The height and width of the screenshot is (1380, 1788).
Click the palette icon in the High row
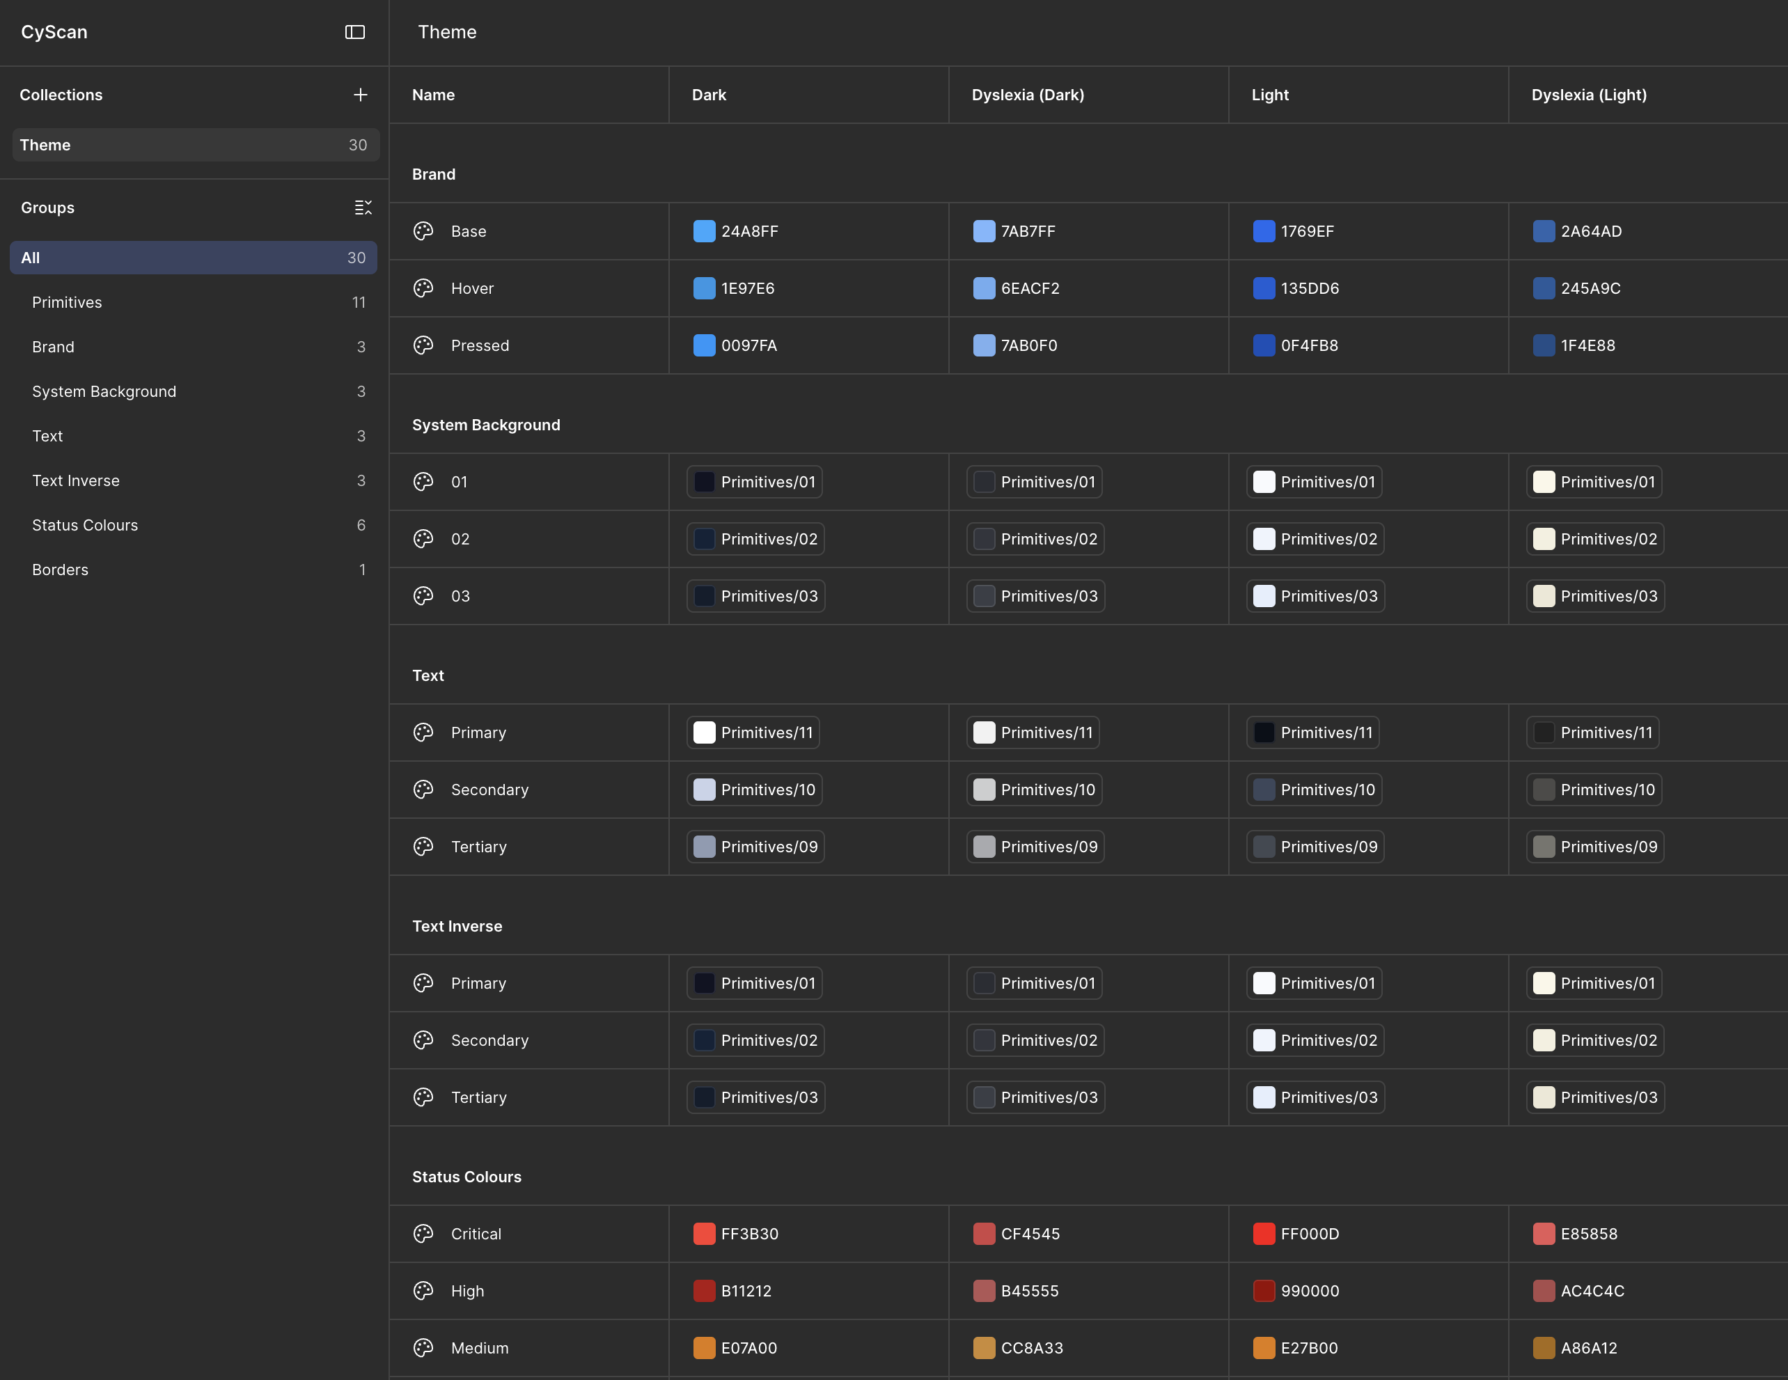(x=423, y=1291)
